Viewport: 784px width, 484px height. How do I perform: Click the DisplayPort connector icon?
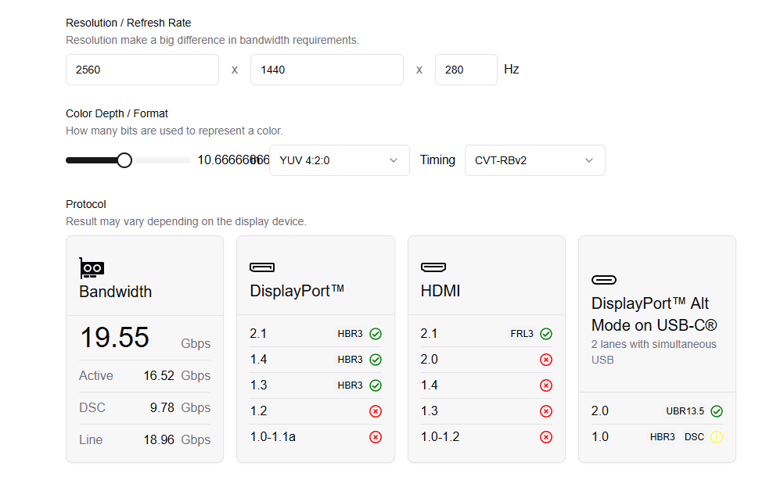[x=262, y=267]
